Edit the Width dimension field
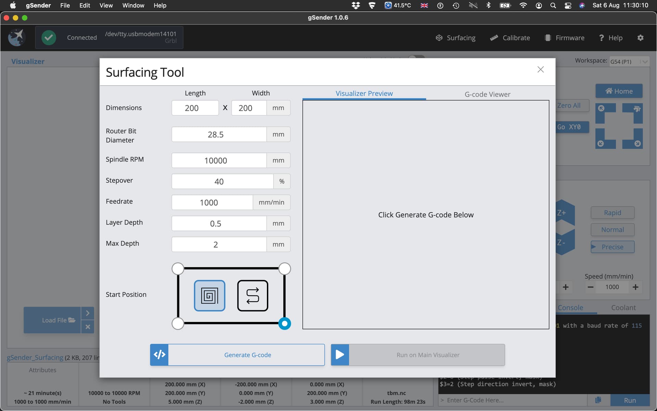The image size is (657, 411). pyautogui.click(x=249, y=108)
